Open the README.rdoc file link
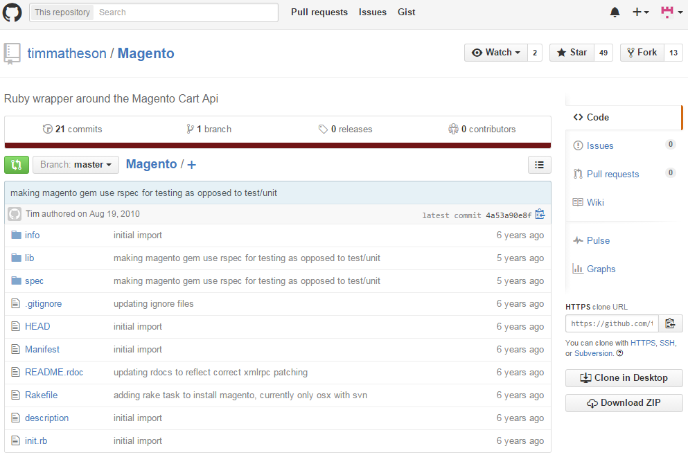Image resolution: width=688 pixels, height=455 pixels. [x=54, y=373]
